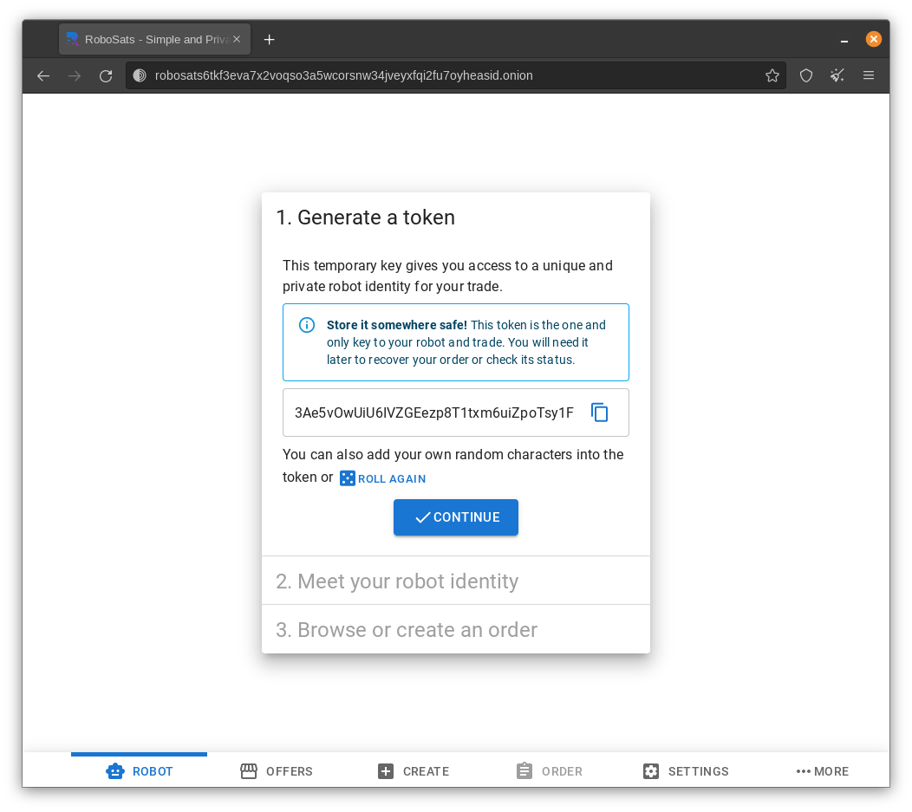Open the Order clipboard icon
912x812 pixels.
(x=524, y=770)
